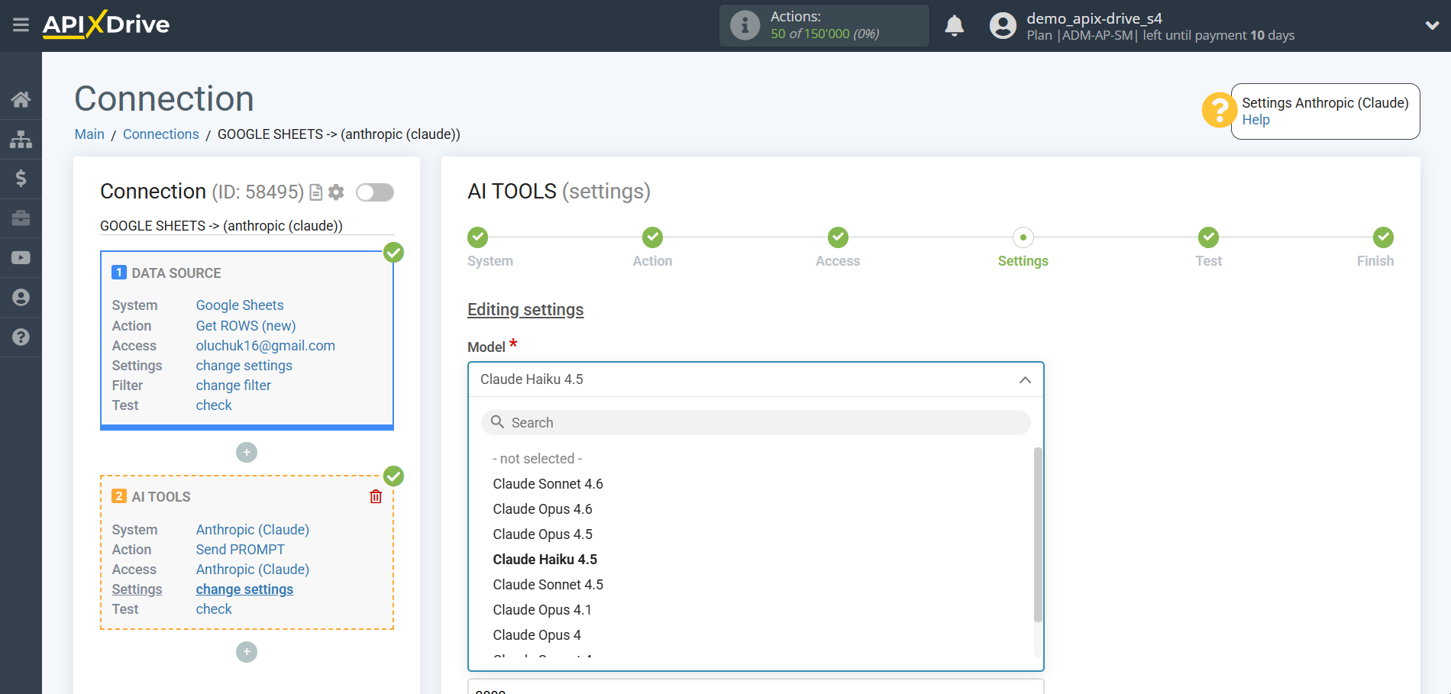Click the yellow help question icon

click(x=1219, y=110)
